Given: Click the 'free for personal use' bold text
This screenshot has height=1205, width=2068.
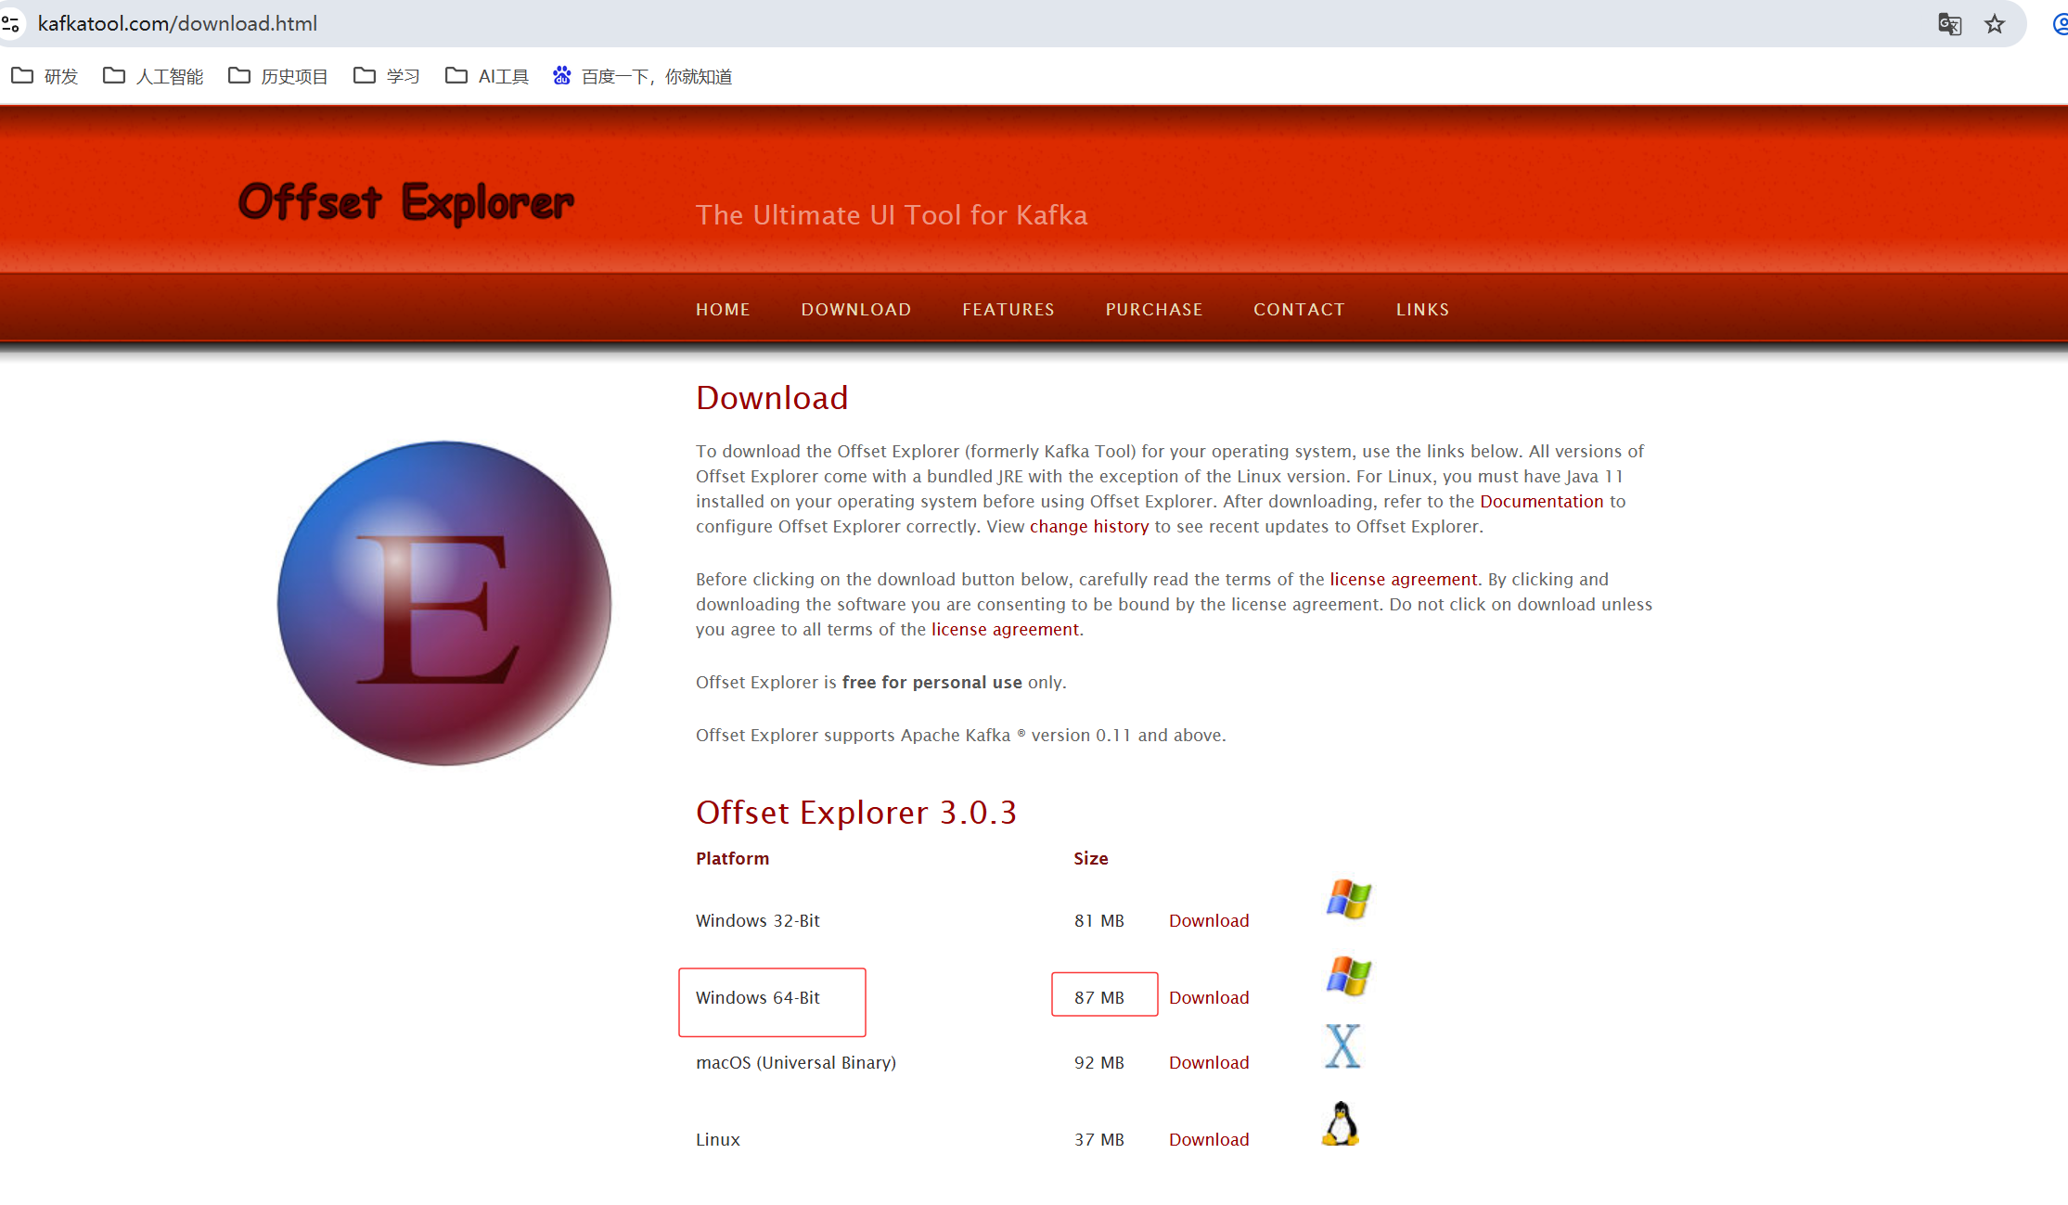Looking at the screenshot, I should (931, 683).
